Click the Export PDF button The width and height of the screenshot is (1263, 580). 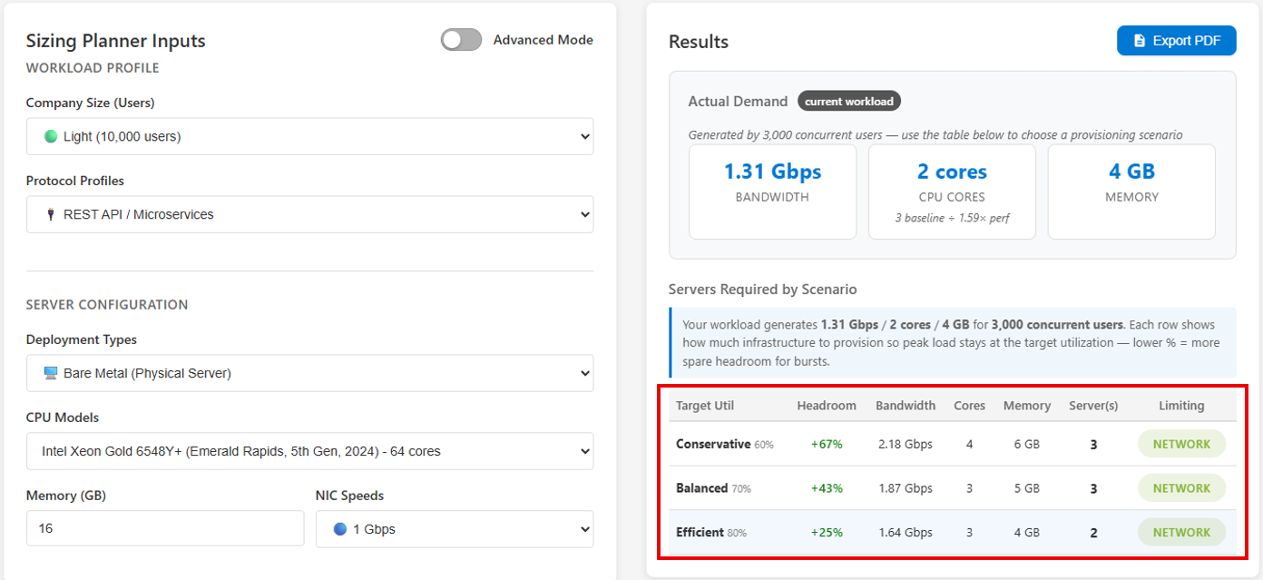[1176, 41]
